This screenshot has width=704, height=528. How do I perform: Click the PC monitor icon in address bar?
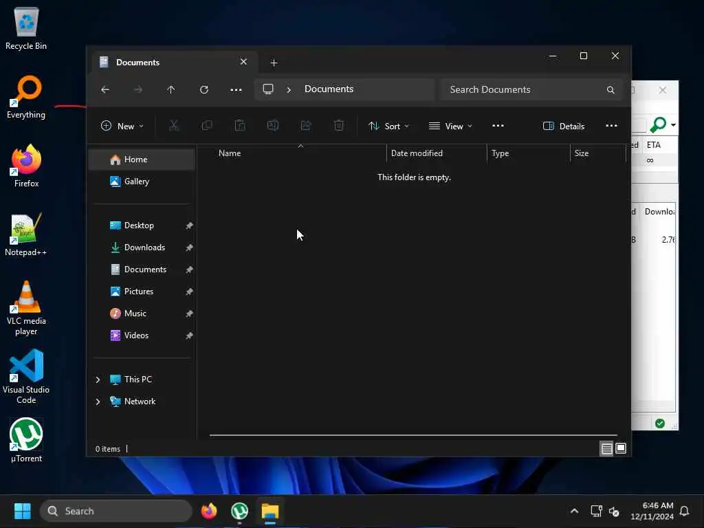(x=268, y=89)
